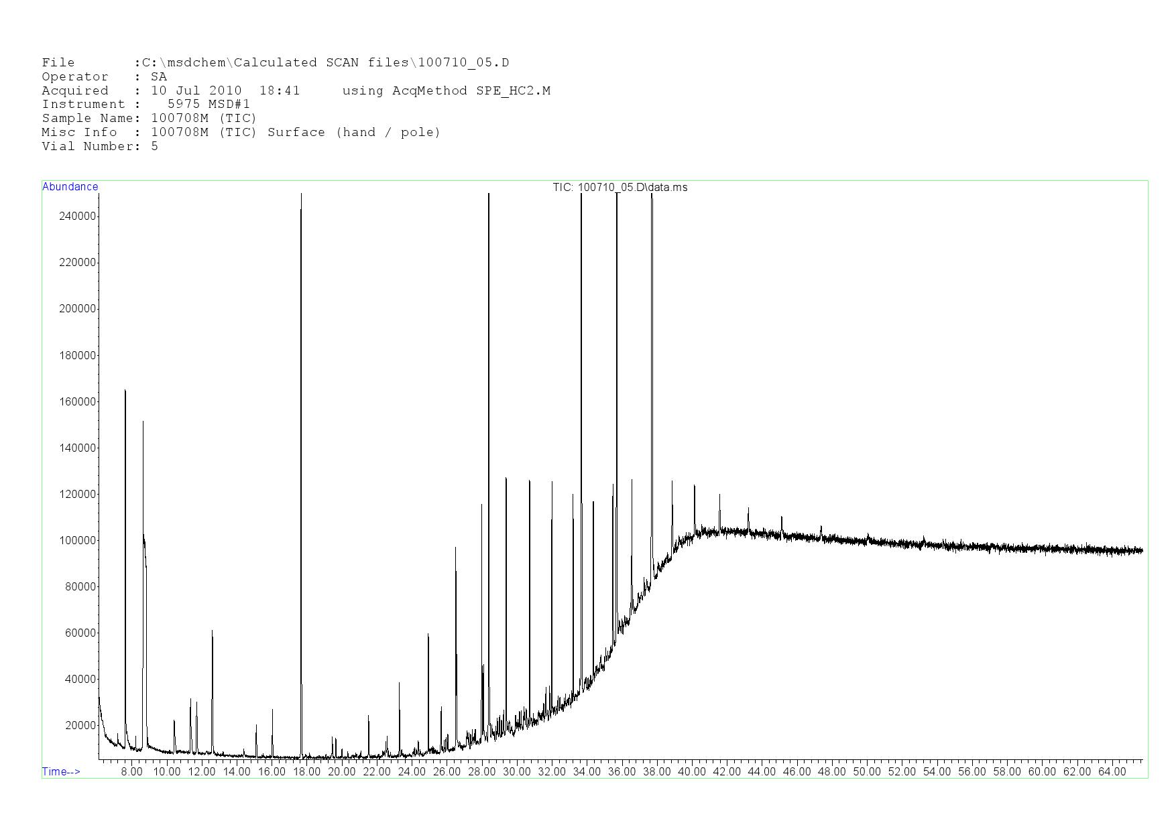Select the File path header line
Viewport: 1176px width, 831px height.
[275, 63]
